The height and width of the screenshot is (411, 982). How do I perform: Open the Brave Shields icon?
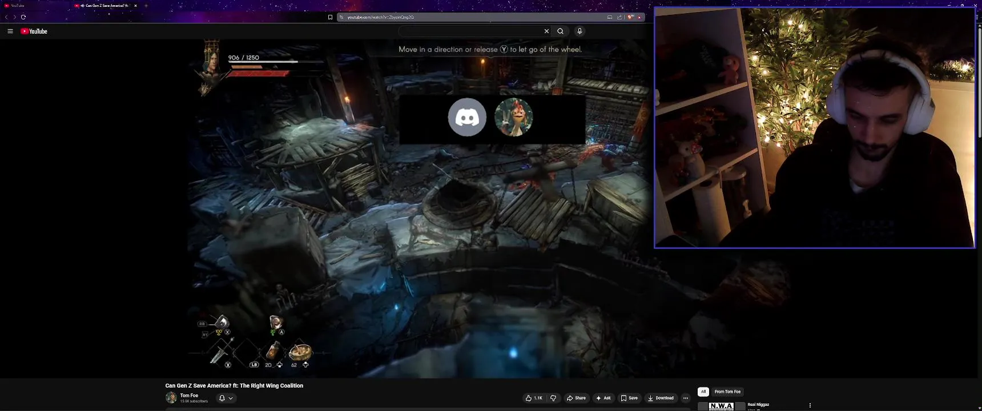[x=630, y=17]
